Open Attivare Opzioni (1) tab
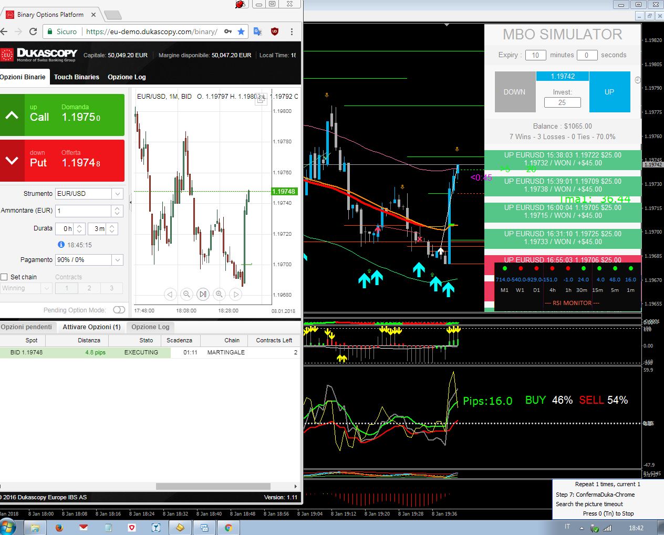Viewport: 664px width, 535px height. click(91, 327)
